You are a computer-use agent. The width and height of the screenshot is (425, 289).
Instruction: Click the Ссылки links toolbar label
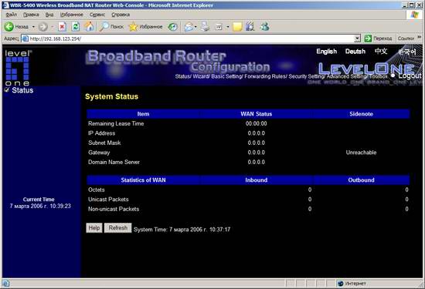[x=406, y=39]
